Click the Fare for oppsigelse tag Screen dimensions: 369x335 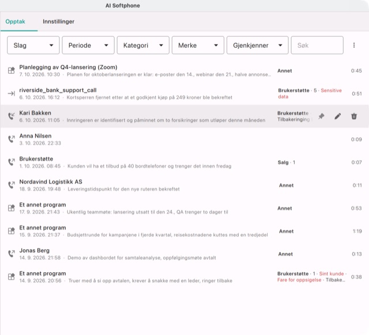[299, 280]
